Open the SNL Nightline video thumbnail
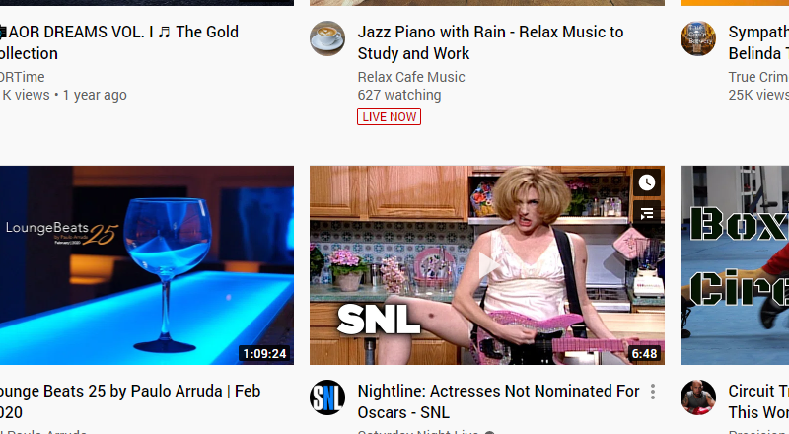Viewport: 789px width, 434px height. coord(487,265)
